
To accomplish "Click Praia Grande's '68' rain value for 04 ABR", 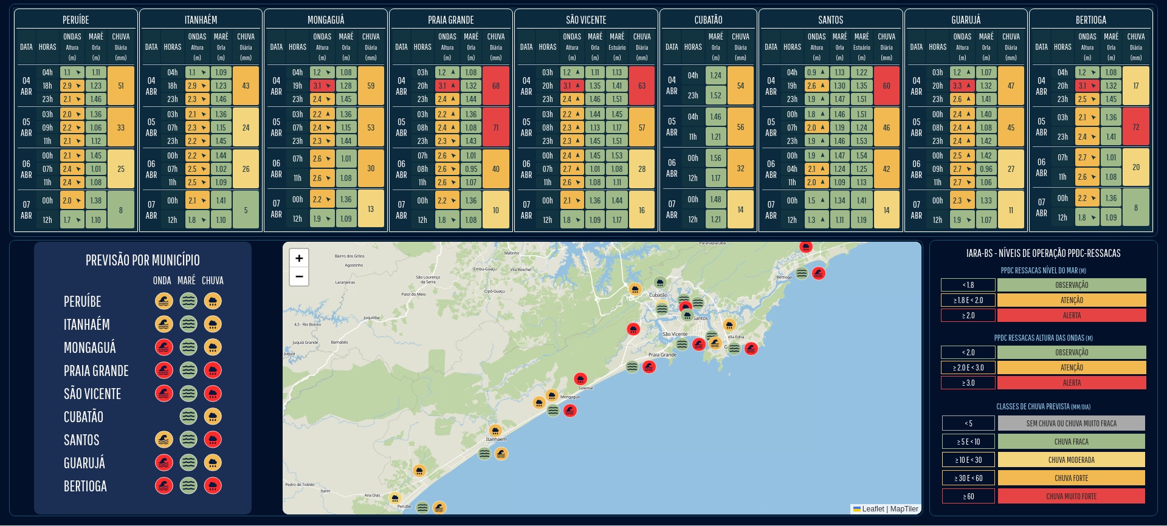I will tap(496, 86).
